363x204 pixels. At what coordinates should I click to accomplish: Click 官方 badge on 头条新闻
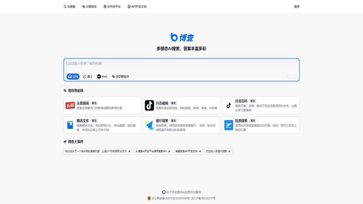point(94,103)
